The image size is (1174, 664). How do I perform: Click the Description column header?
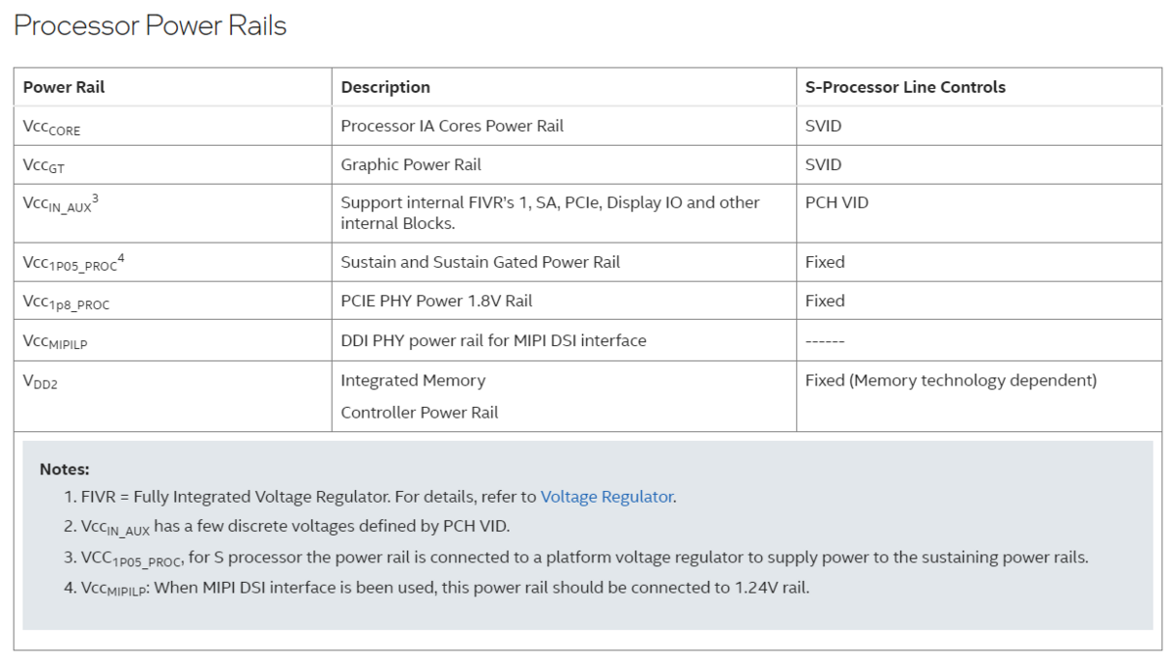tap(385, 87)
